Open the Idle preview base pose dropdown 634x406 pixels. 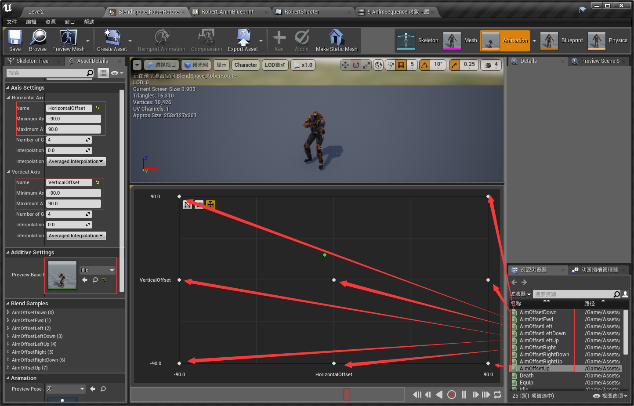pyautogui.click(x=97, y=270)
